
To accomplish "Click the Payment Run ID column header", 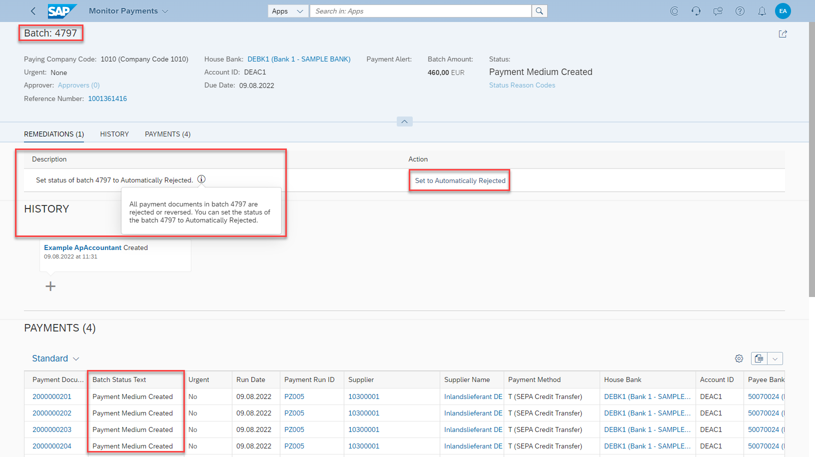I will [312, 379].
